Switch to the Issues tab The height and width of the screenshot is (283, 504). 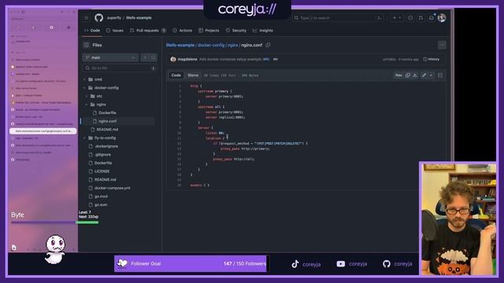pyautogui.click(x=115, y=31)
